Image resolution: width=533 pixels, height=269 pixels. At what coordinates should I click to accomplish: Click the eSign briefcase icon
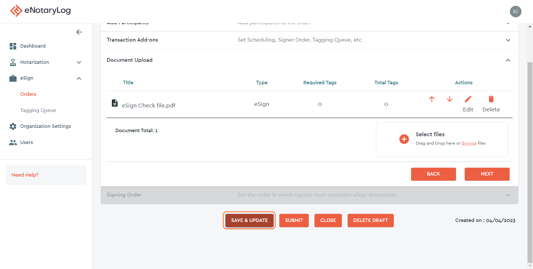coord(13,78)
